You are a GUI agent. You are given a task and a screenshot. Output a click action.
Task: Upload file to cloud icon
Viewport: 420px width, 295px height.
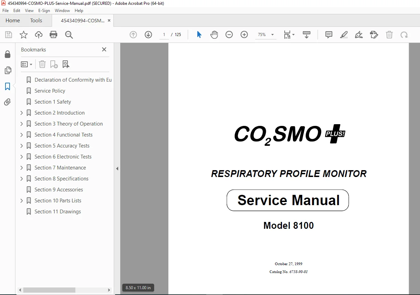39,35
